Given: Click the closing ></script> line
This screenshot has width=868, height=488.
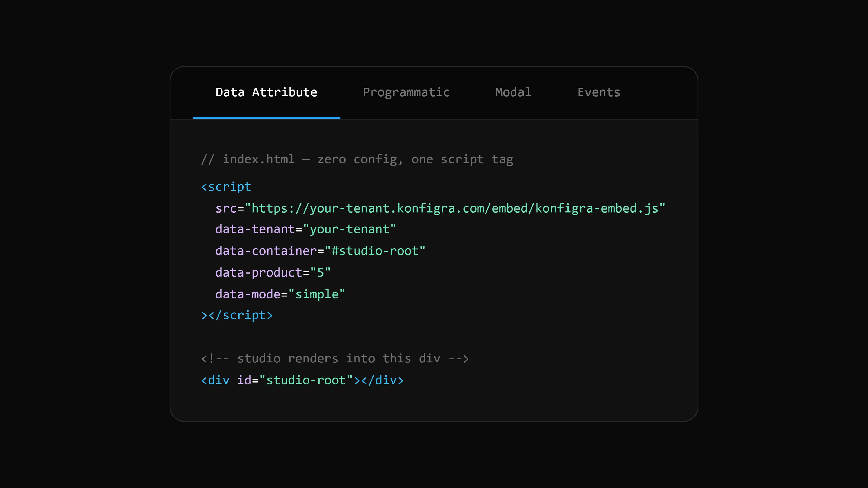Looking at the screenshot, I should click(237, 315).
